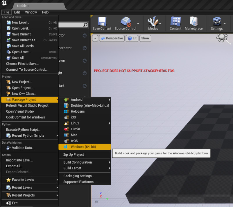Expand Recent Projects submenu
This screenshot has height=207, width=233.
[57, 195]
